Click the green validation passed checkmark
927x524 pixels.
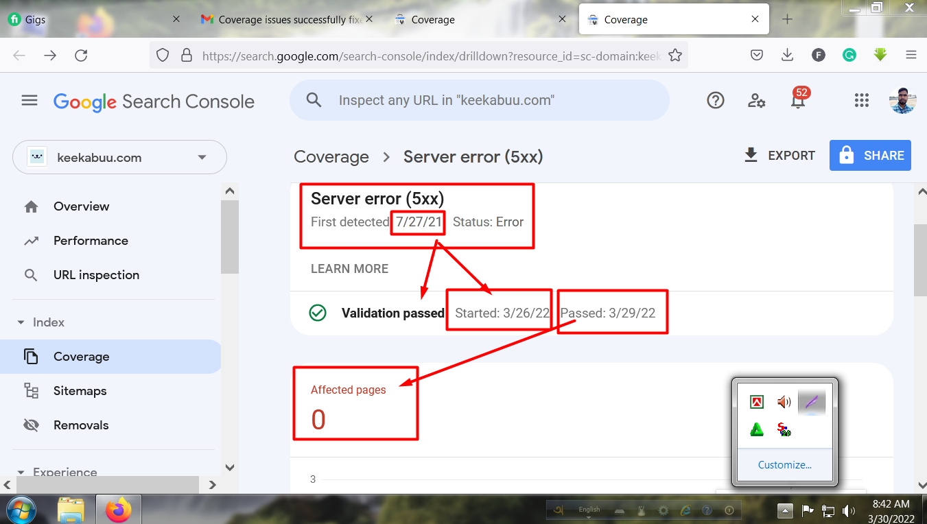tap(318, 313)
